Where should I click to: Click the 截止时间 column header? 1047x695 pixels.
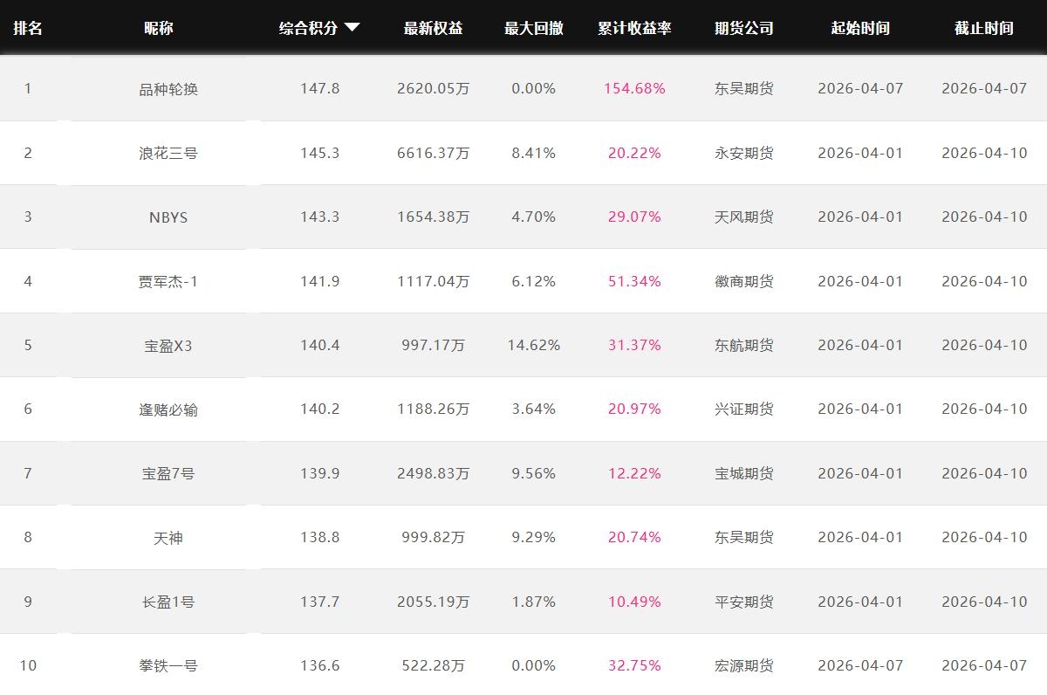click(983, 28)
